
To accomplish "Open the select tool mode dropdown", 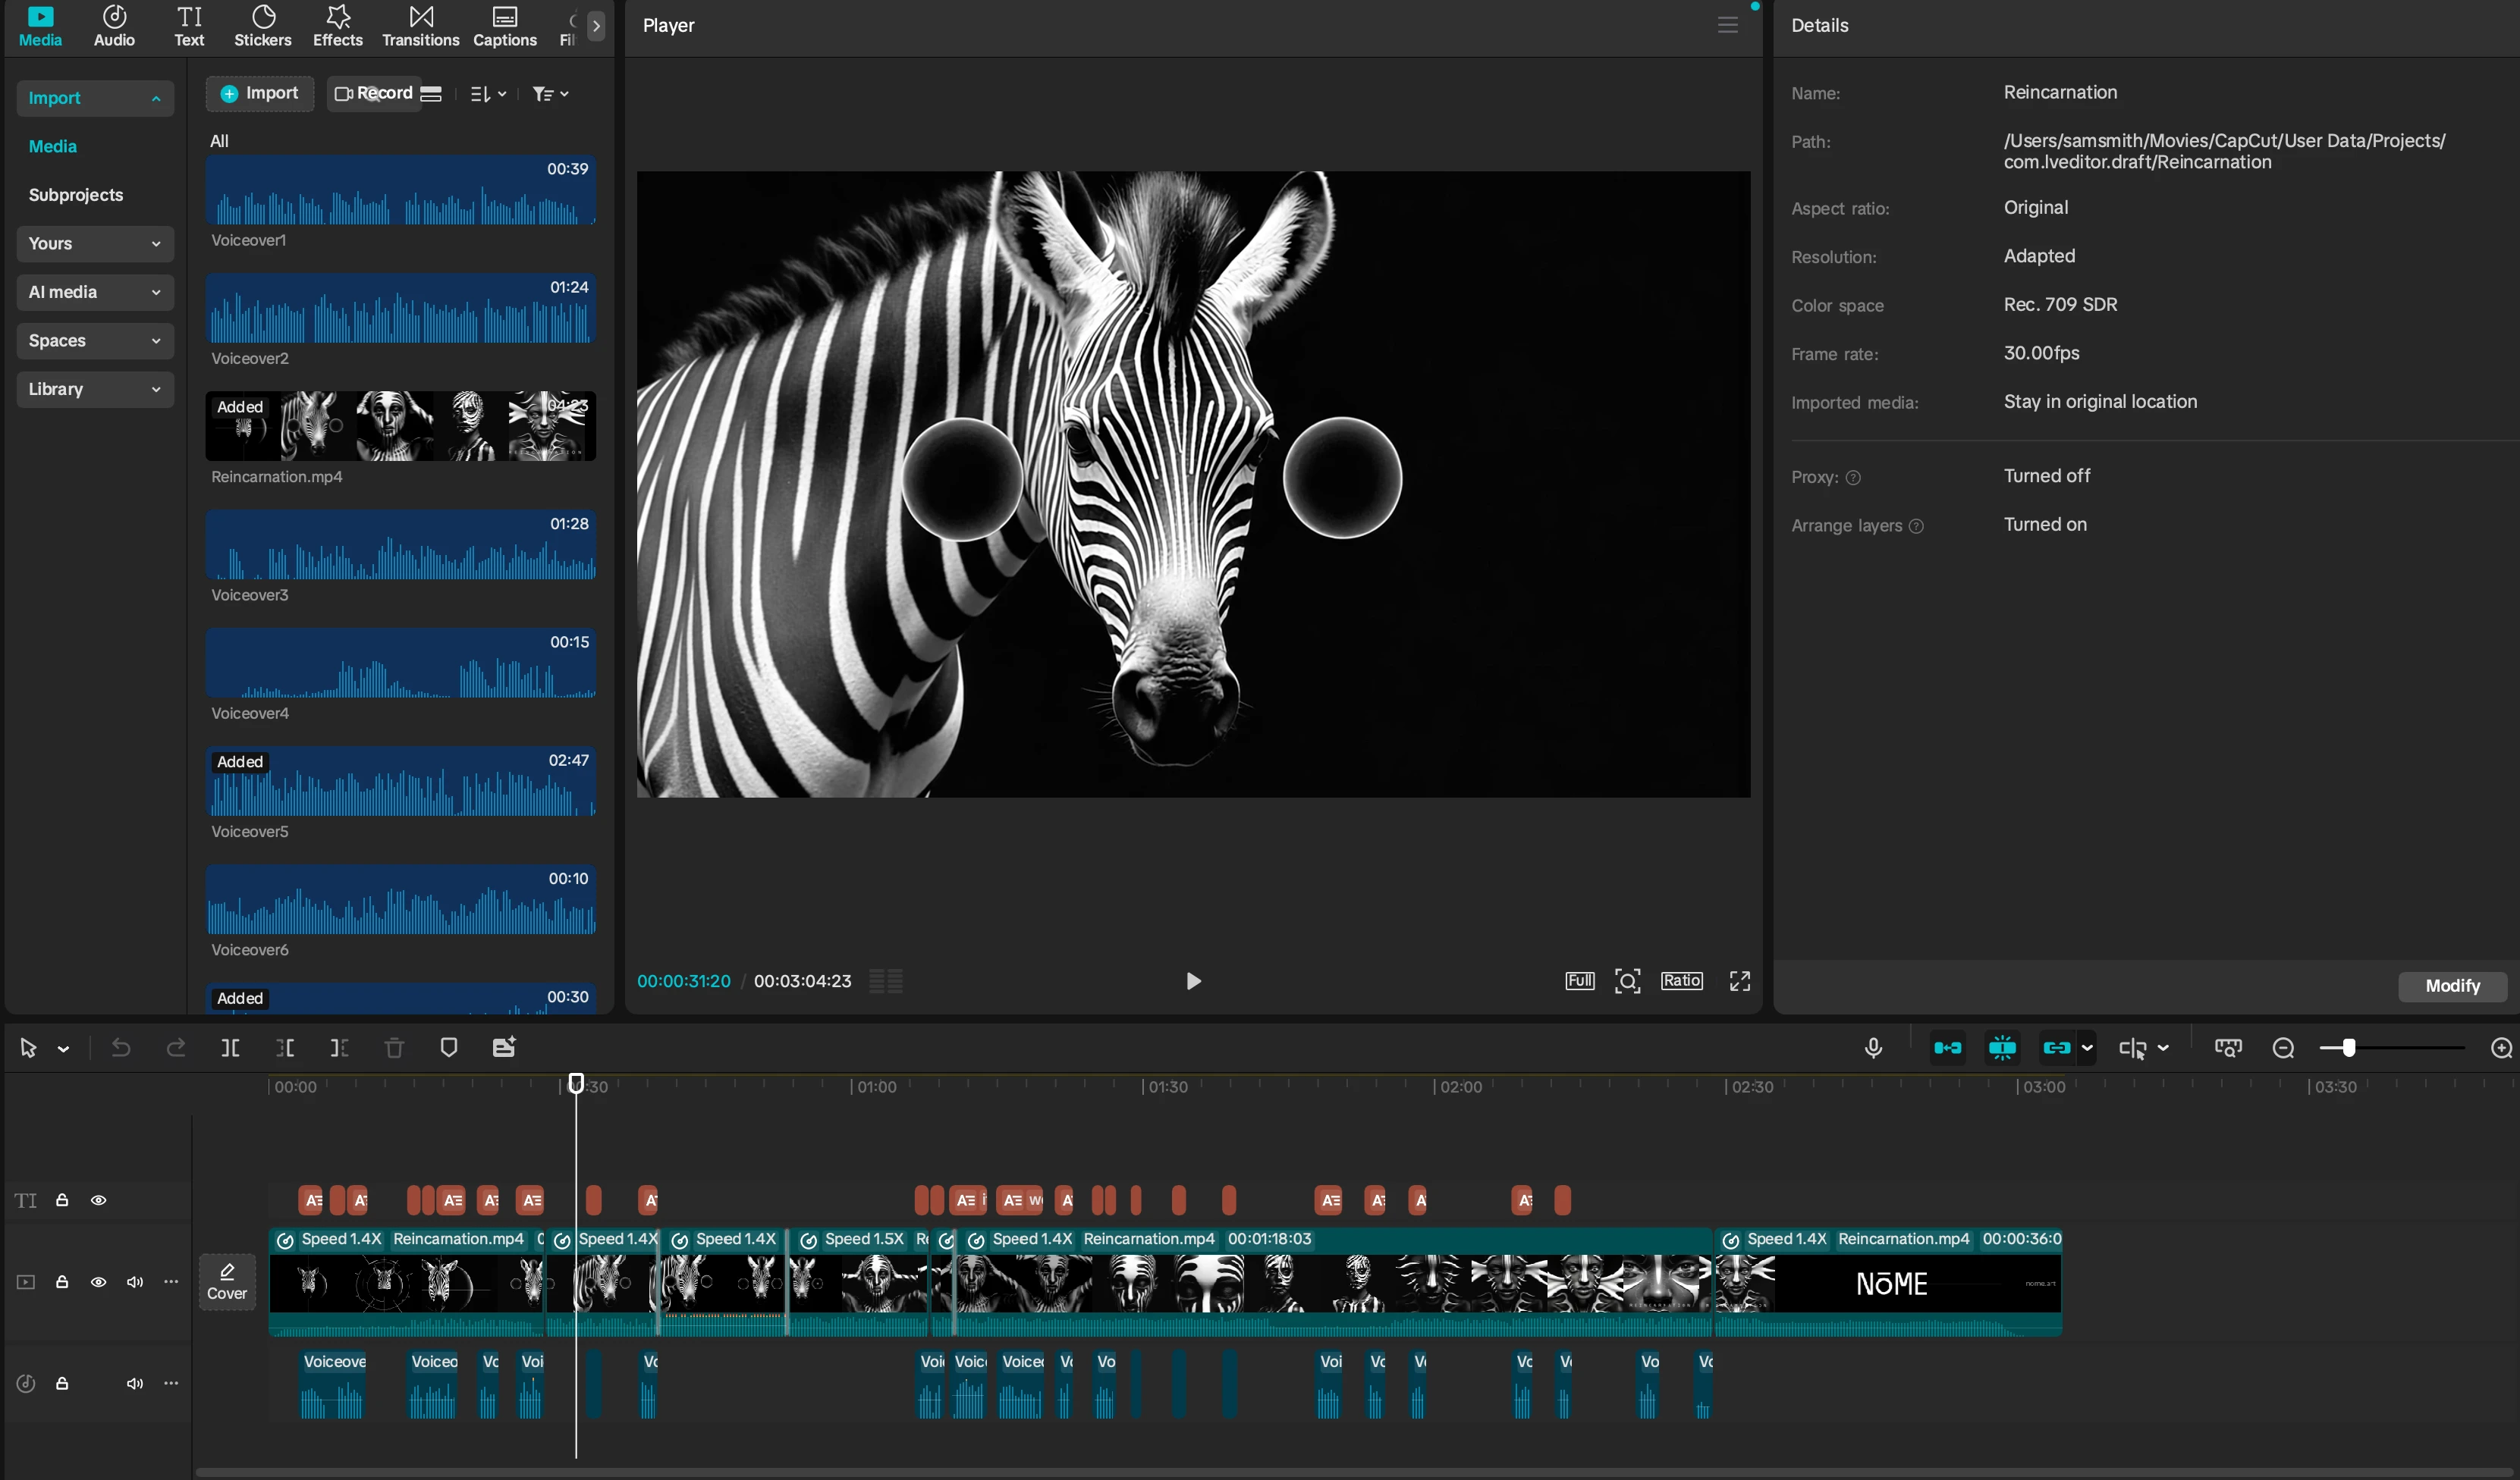I will pos(64,1049).
